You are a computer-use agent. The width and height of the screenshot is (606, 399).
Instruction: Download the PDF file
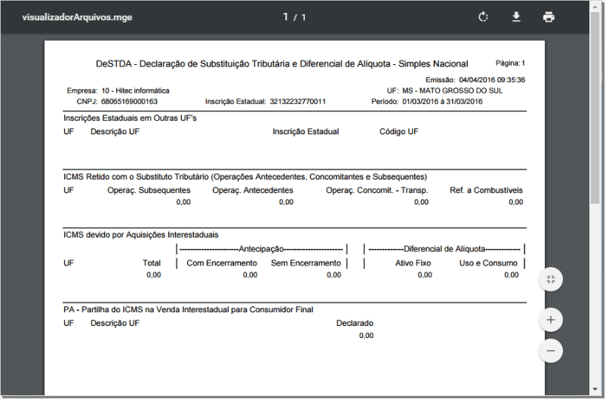pyautogui.click(x=516, y=17)
